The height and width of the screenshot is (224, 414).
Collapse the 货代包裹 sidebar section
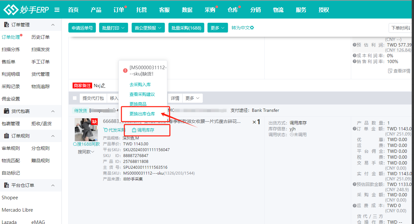[x=53, y=111]
